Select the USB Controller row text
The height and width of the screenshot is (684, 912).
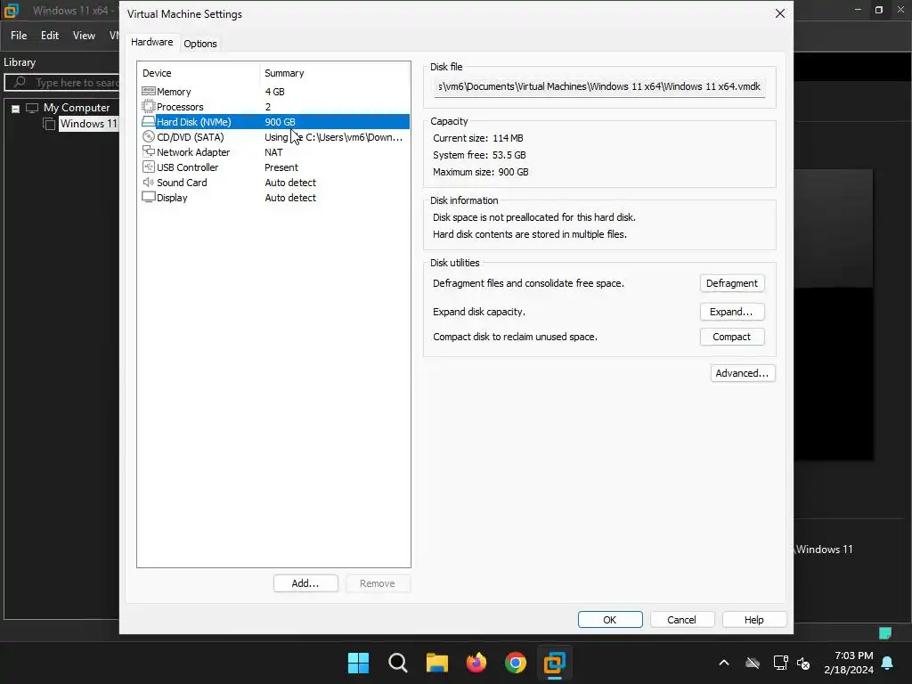click(187, 167)
